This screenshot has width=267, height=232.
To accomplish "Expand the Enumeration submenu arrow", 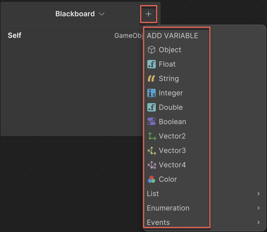I will [x=258, y=208].
